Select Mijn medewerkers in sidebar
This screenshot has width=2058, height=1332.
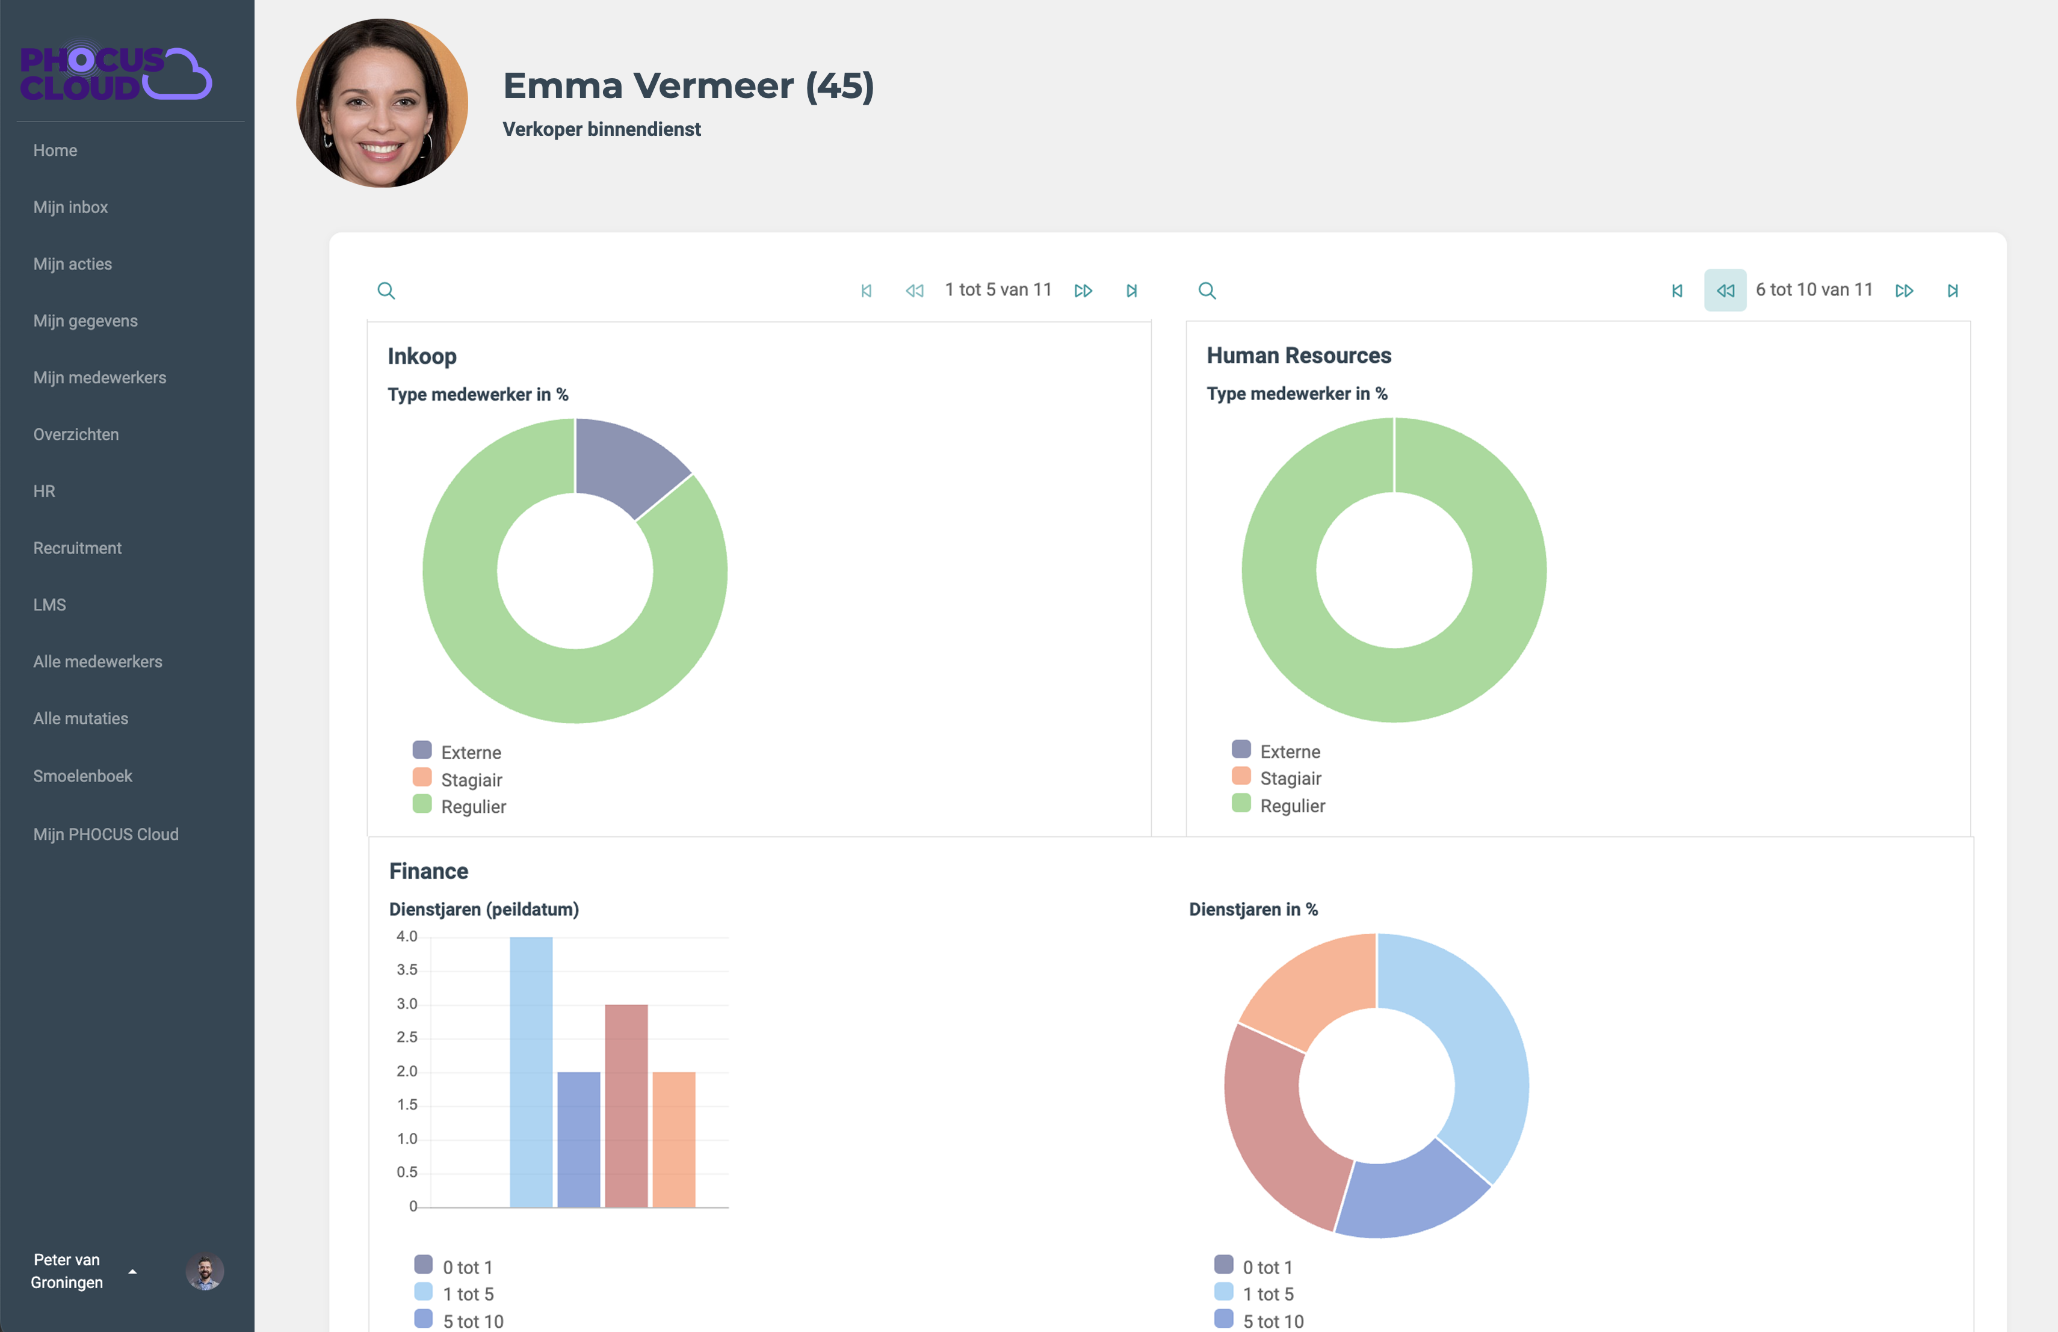99,378
